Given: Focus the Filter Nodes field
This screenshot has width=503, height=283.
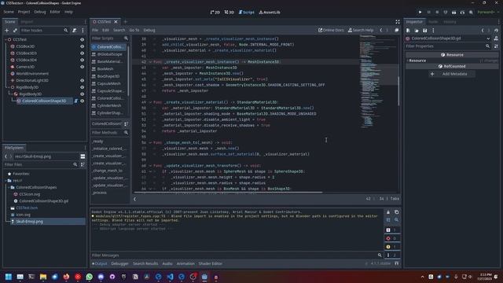Looking at the screenshot, I should [44, 30].
